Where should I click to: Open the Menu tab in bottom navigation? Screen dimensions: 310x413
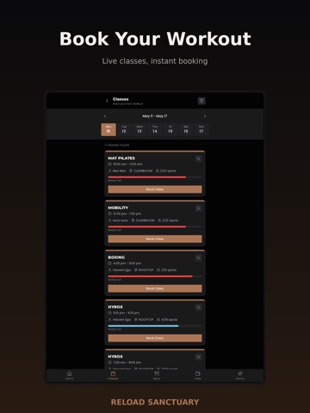(157, 375)
